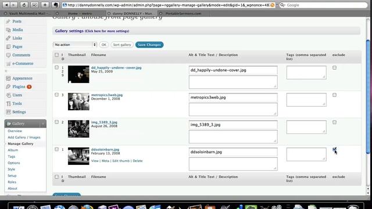Click Edit thumb link under ddsoloinbarn.jpg
Viewport: 372px width, 209px height.
pyautogui.click(x=121, y=161)
